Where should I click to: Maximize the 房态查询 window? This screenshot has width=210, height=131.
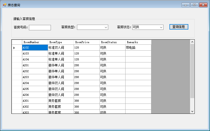click(194, 5)
